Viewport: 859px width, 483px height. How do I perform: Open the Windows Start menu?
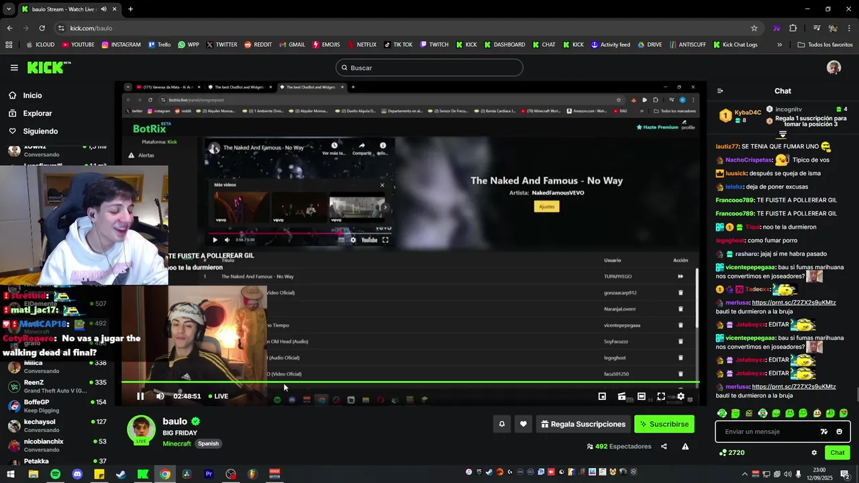click(x=11, y=474)
